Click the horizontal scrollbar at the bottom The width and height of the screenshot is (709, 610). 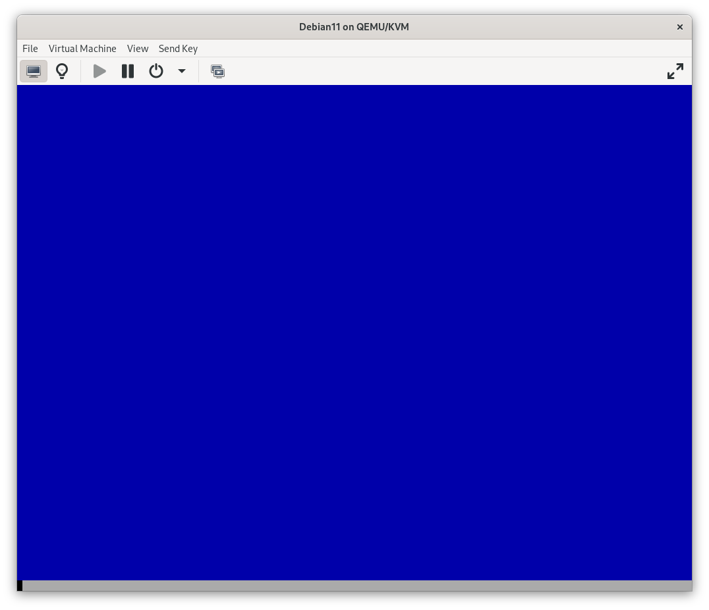coord(354,584)
